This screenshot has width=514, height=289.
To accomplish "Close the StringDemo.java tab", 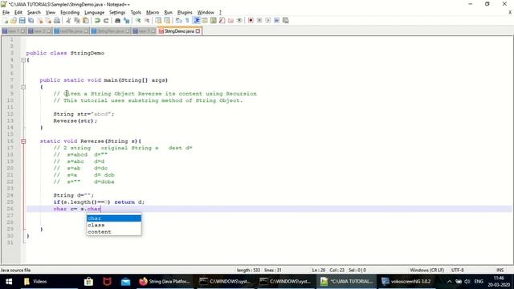I will click(x=198, y=31).
